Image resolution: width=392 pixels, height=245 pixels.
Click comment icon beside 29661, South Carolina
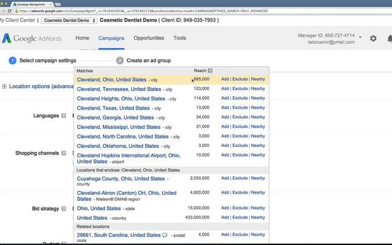[165, 235]
